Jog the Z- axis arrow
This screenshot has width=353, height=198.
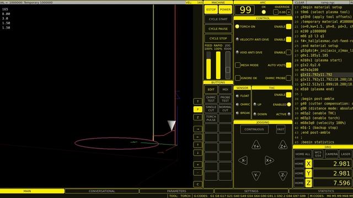pos(283,175)
